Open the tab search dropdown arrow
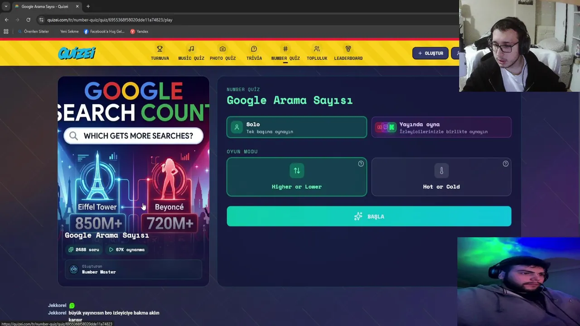The height and width of the screenshot is (326, 580). 6,6
